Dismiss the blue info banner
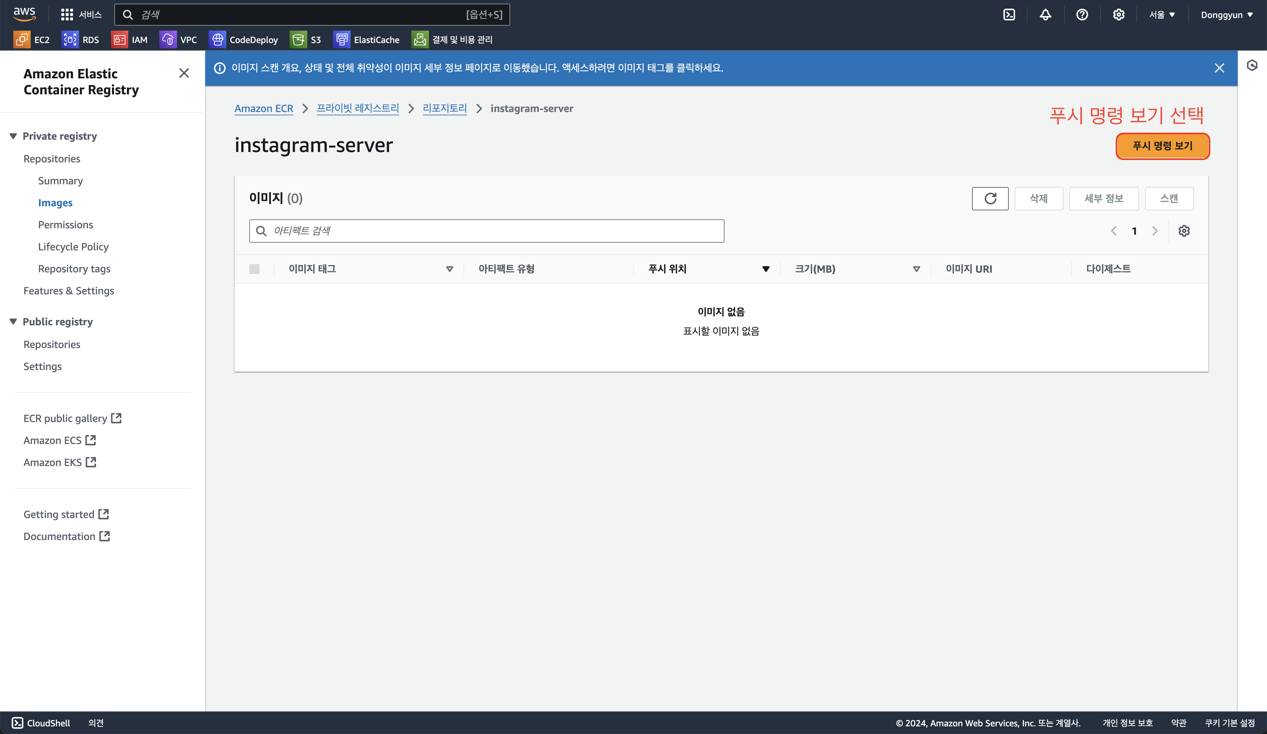The image size is (1267, 734). pyautogui.click(x=1219, y=68)
